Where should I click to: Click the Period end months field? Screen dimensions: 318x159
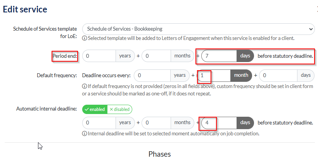(156, 56)
